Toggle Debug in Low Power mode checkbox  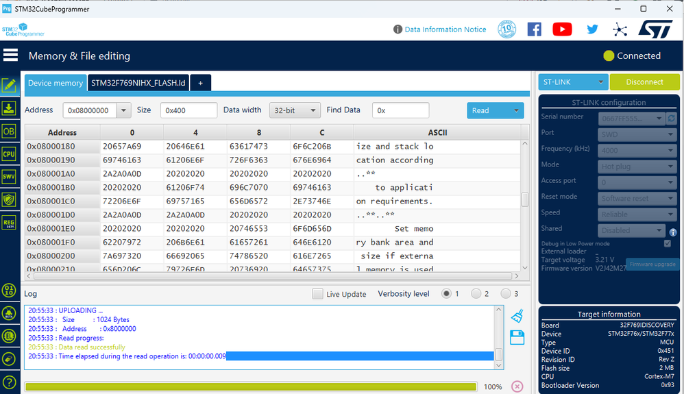point(668,243)
